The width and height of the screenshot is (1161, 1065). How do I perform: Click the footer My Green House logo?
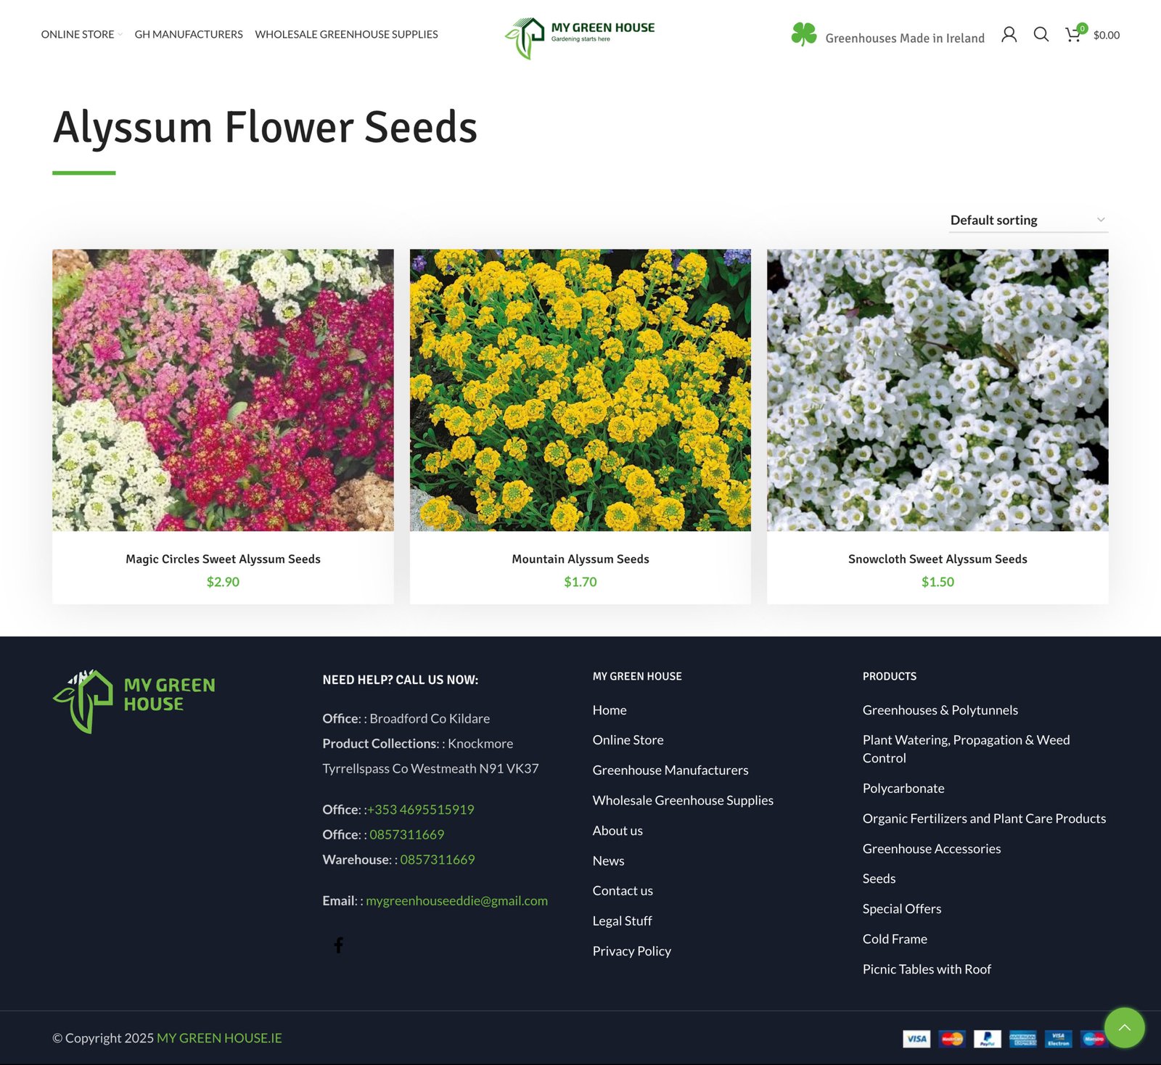134,701
